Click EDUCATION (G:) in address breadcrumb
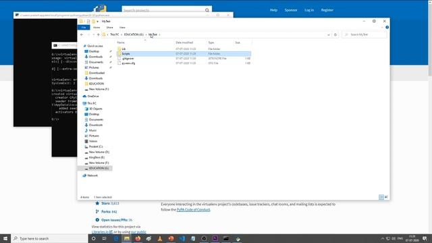This screenshot has width=432, height=243. (x=134, y=34)
